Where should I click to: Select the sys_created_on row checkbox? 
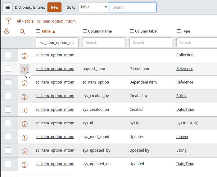pos(8,110)
